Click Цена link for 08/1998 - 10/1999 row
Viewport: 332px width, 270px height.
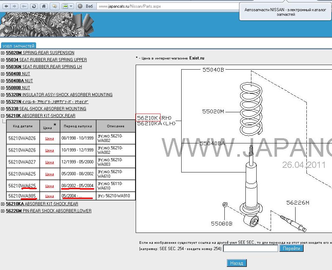tap(49, 138)
